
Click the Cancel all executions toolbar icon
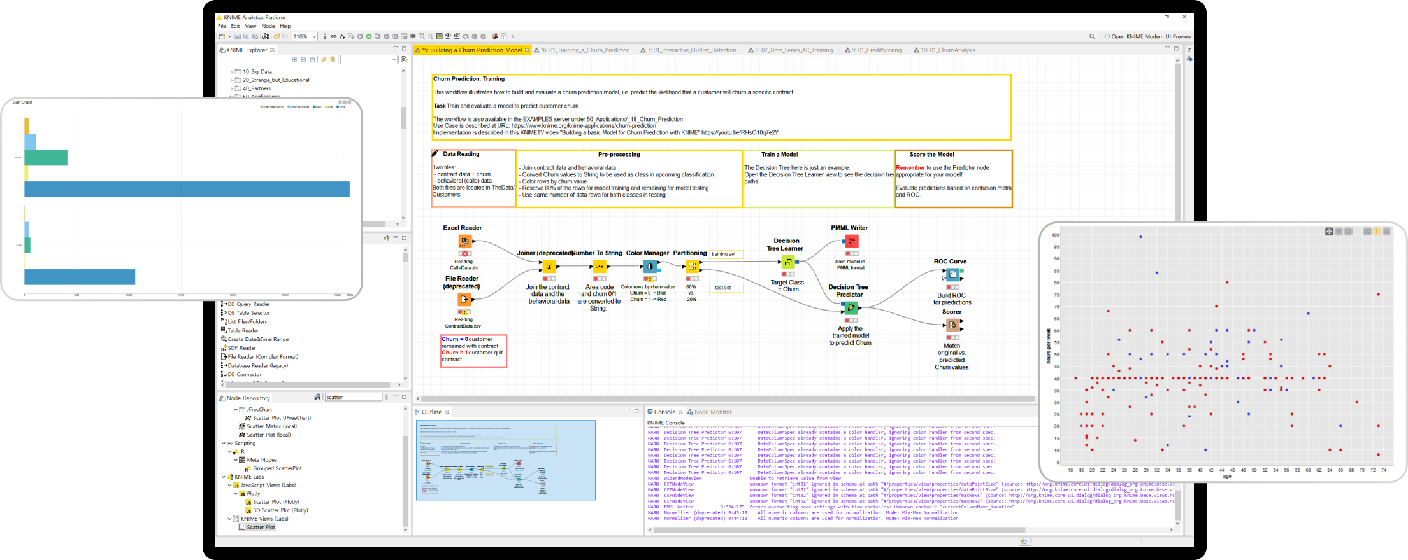pyautogui.click(x=395, y=36)
